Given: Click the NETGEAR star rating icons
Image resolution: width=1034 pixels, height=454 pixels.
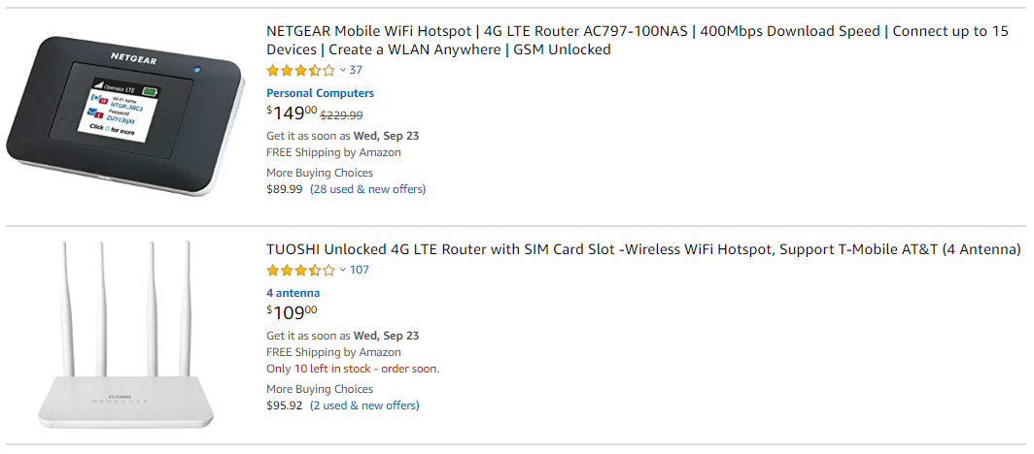Looking at the screenshot, I should tap(300, 71).
